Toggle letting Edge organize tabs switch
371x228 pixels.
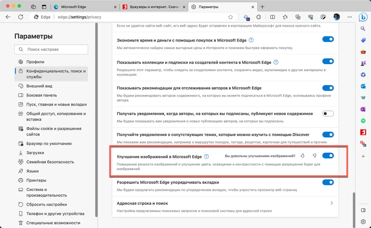coord(328,182)
